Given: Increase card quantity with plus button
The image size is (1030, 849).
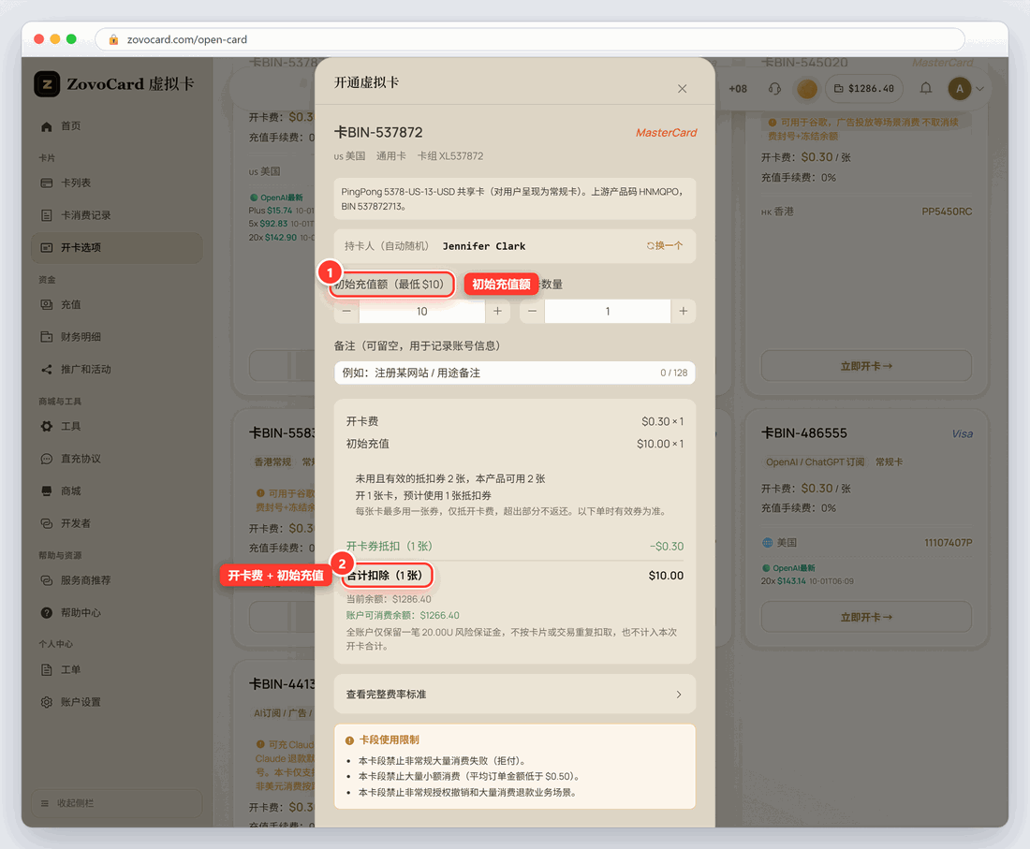Looking at the screenshot, I should tap(684, 311).
